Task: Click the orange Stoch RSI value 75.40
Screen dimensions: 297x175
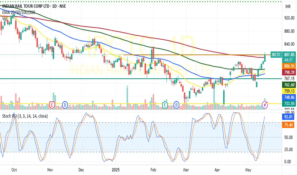Action: (x=288, y=125)
